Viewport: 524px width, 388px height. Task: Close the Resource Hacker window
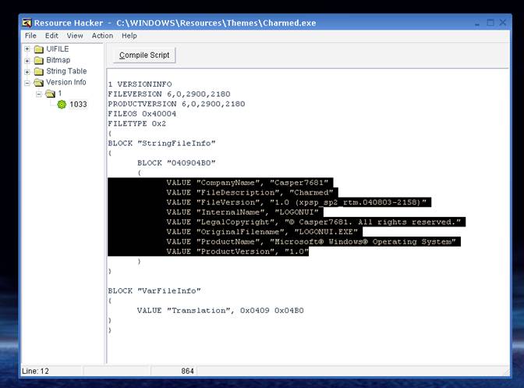[x=503, y=23]
